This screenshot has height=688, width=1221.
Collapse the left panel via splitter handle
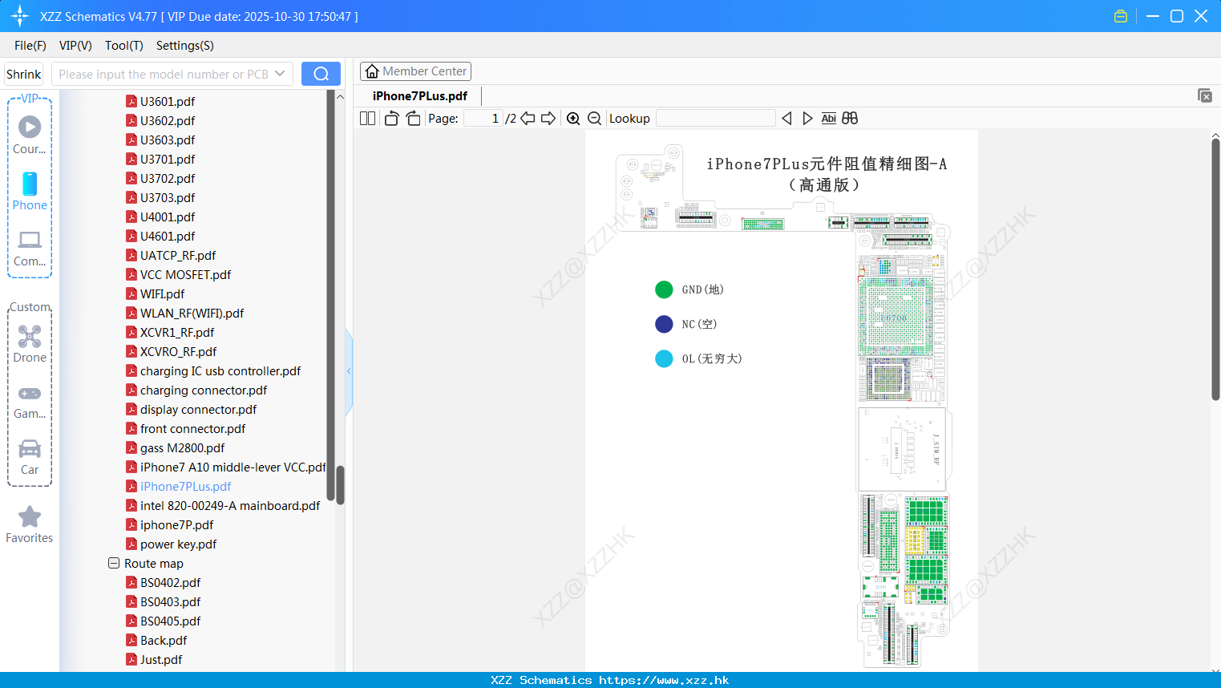[x=349, y=371]
